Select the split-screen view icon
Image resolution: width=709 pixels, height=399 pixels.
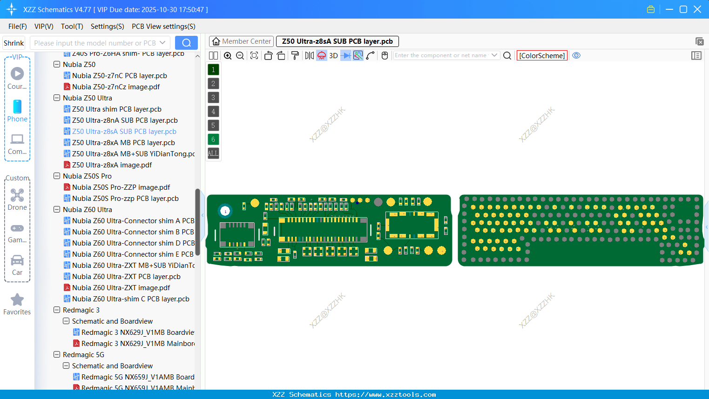(213, 55)
